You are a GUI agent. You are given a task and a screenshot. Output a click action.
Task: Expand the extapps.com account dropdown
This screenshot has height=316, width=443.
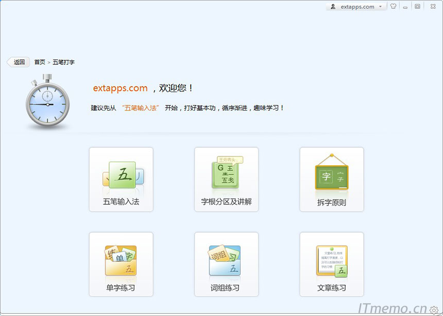381,6
